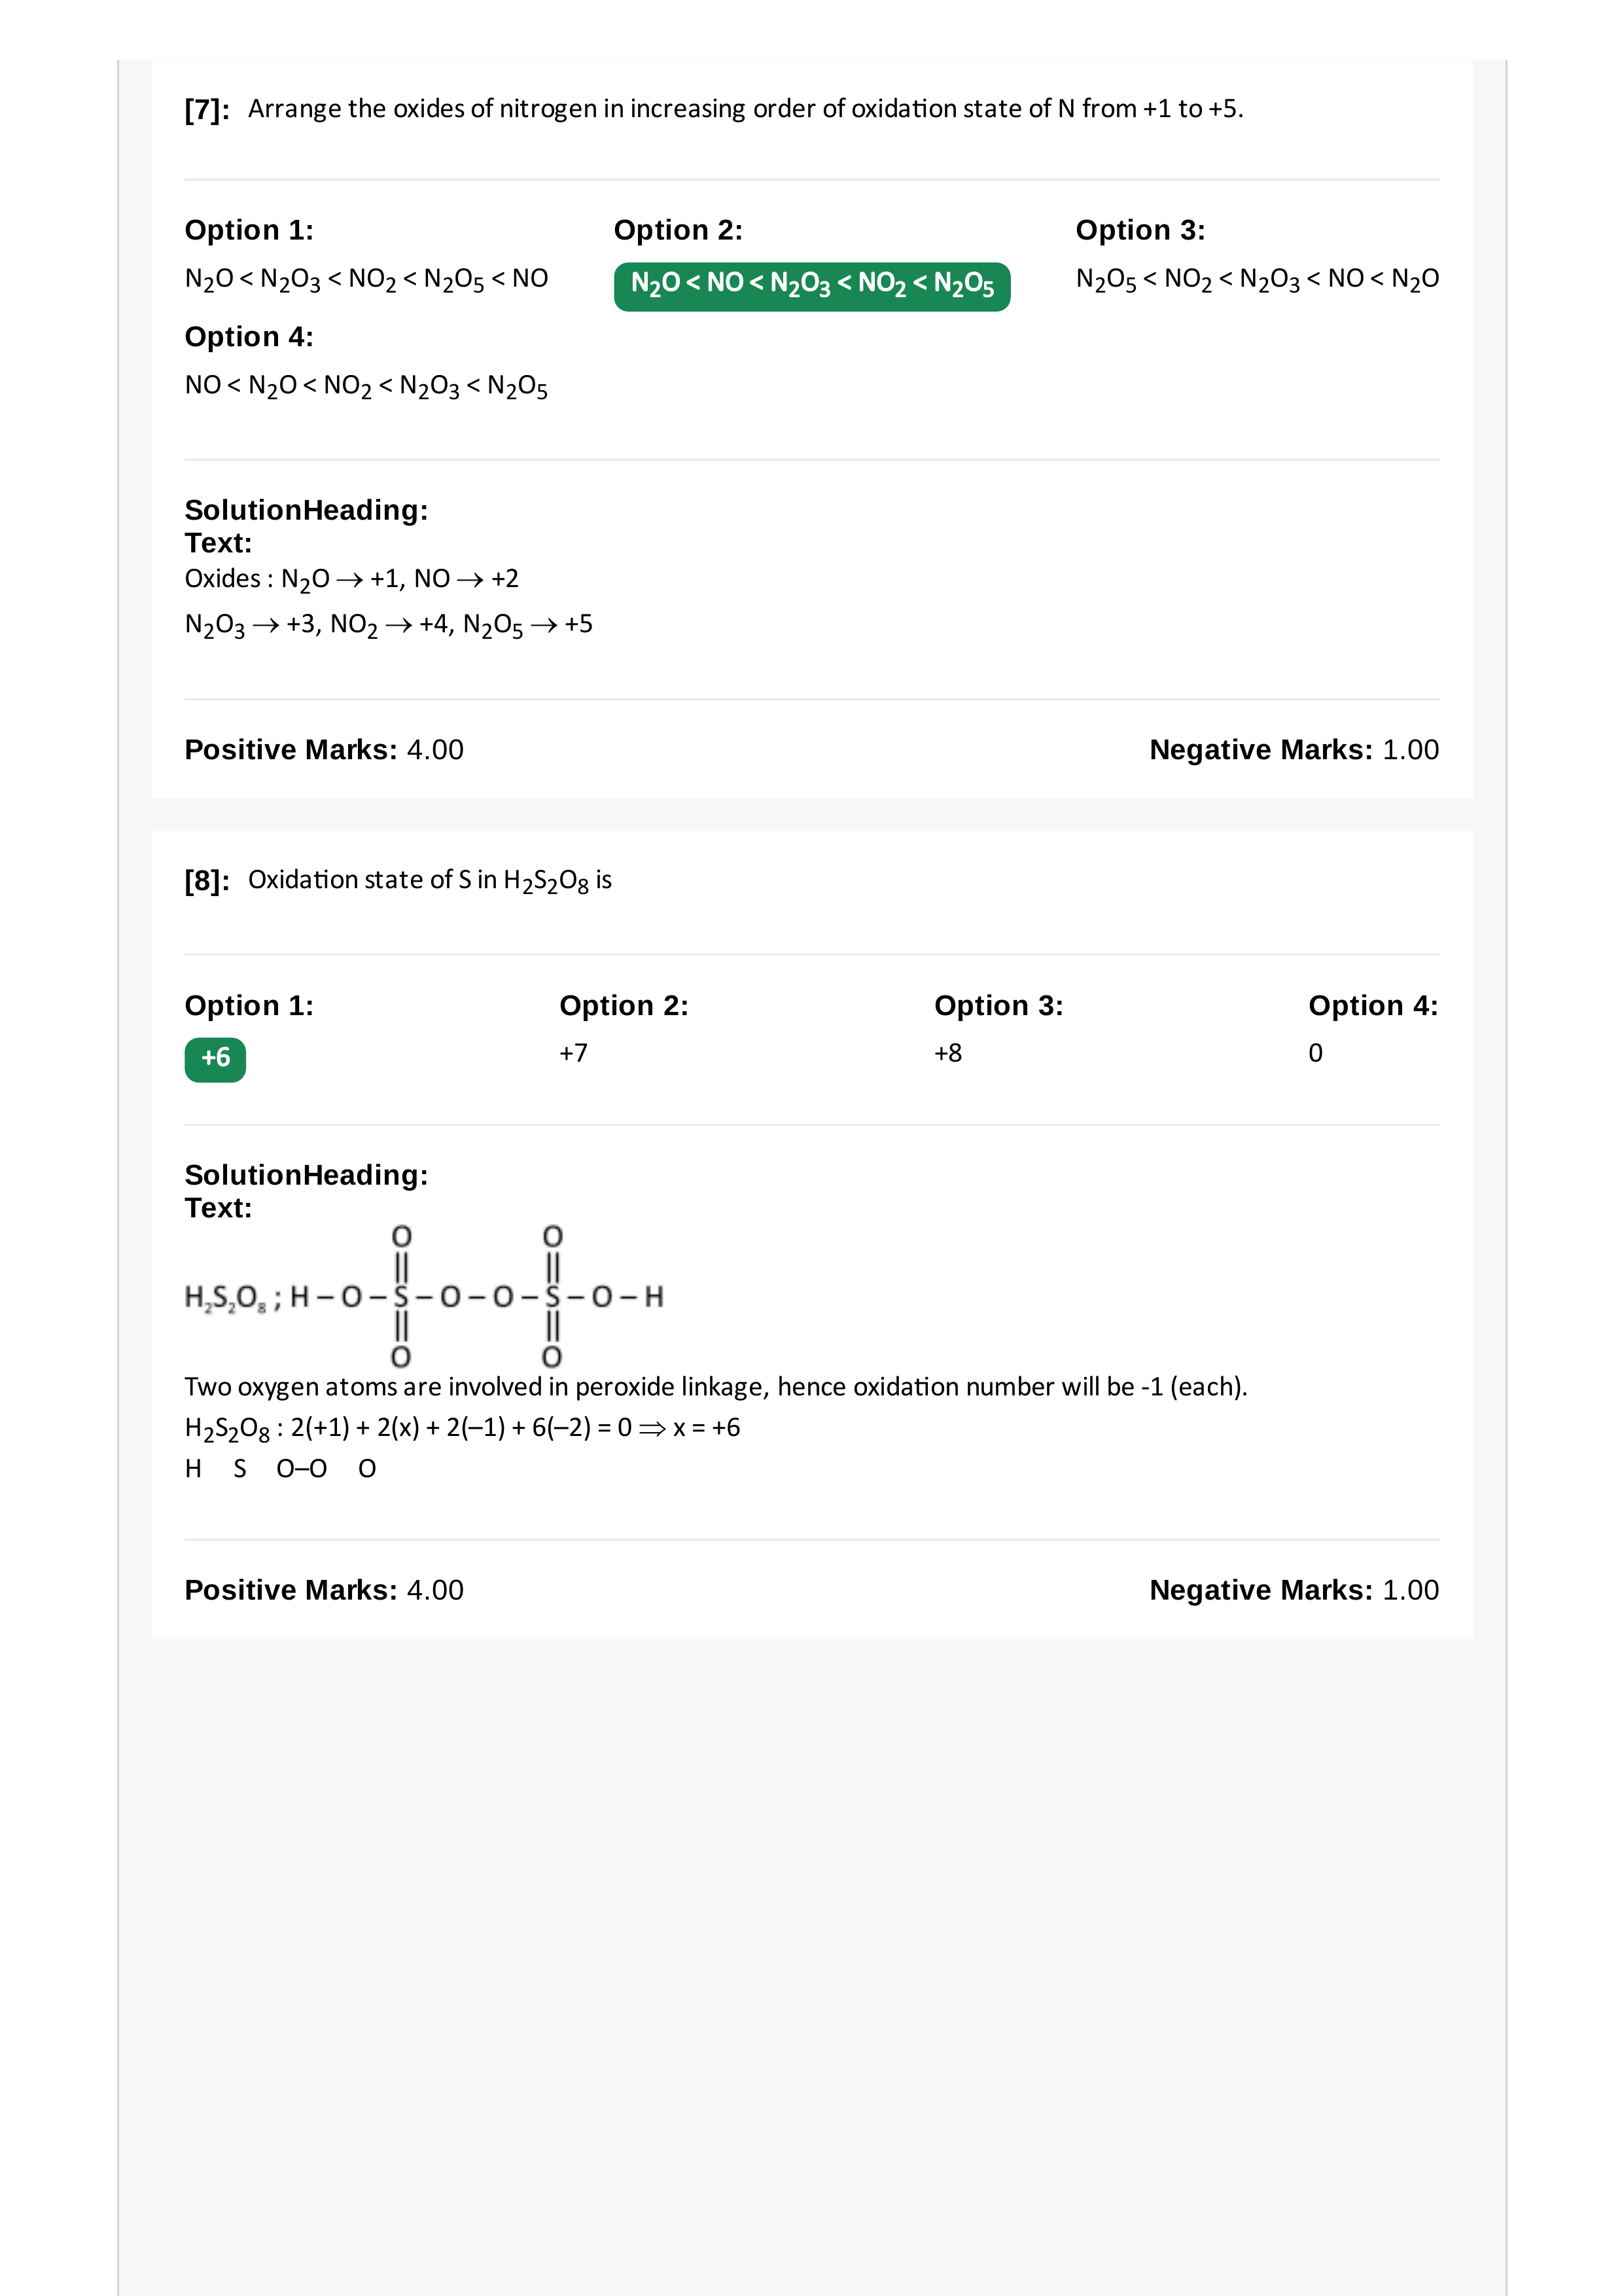
Task: Click the question [7] number label
Action: click(x=207, y=109)
